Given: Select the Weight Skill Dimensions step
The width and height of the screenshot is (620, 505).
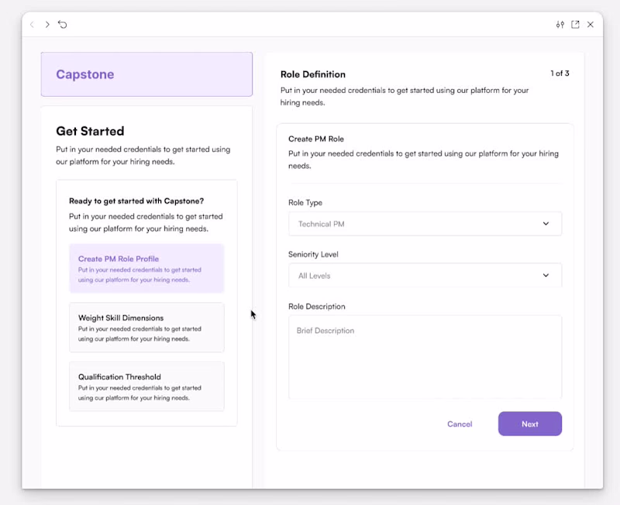Looking at the screenshot, I should 146,328.
